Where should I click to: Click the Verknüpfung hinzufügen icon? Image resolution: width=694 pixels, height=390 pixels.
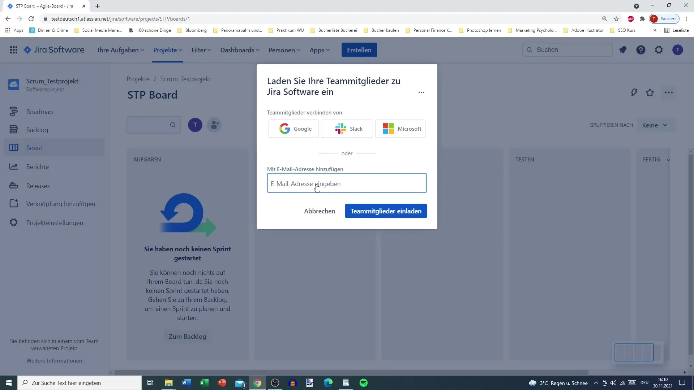[x=13, y=204]
